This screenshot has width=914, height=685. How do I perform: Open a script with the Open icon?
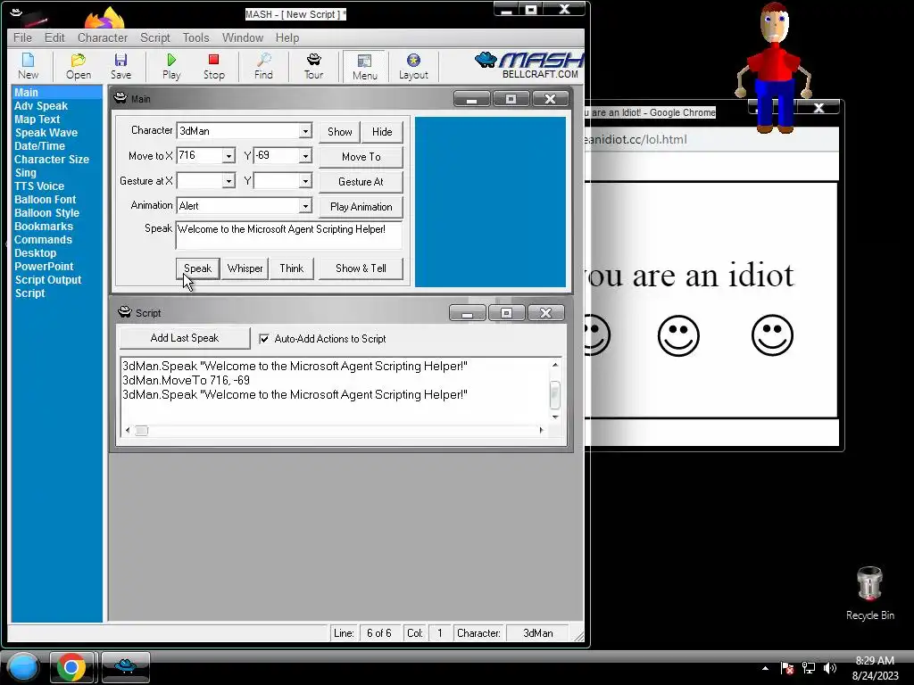point(79,66)
